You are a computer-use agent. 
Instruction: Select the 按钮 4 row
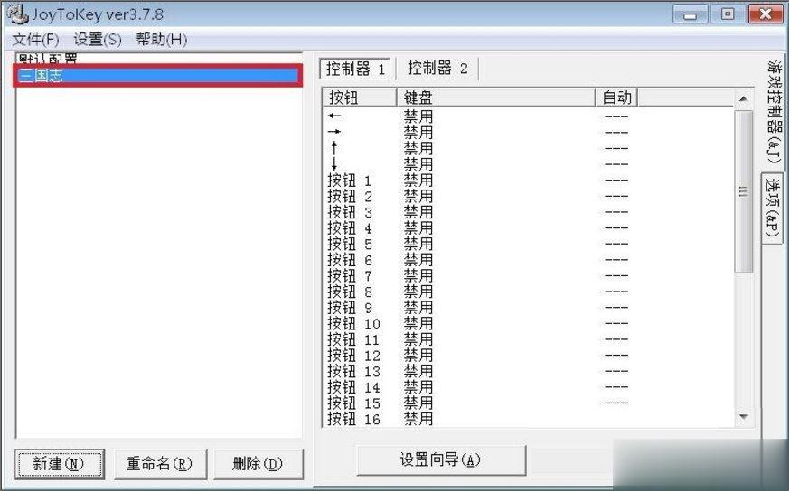(x=527, y=227)
